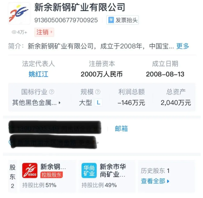View 历史股东 1 historical shareholders
The image size is (203, 198).
tap(155, 171)
